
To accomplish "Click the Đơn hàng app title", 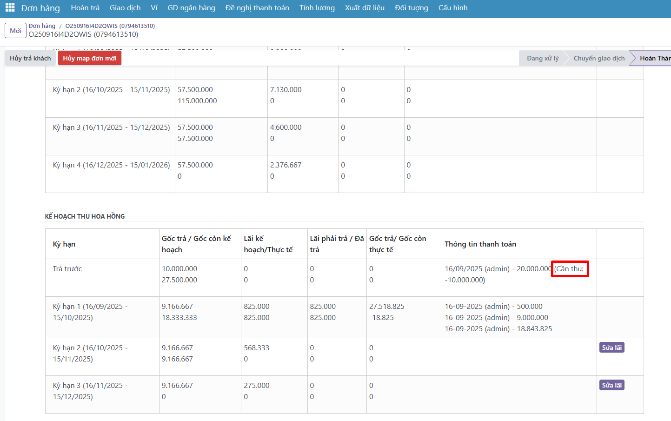I will (x=40, y=8).
